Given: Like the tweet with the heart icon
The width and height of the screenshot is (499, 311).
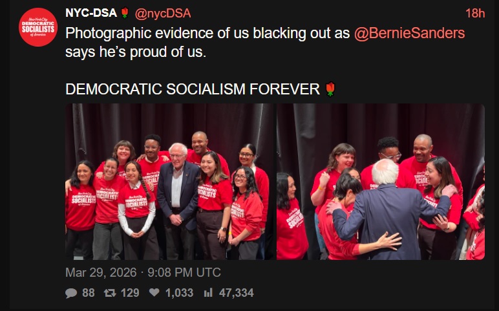Looking at the screenshot, I should click(154, 293).
